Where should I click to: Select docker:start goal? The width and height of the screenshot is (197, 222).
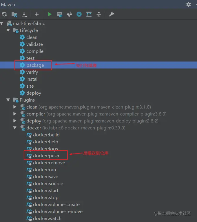46,190
